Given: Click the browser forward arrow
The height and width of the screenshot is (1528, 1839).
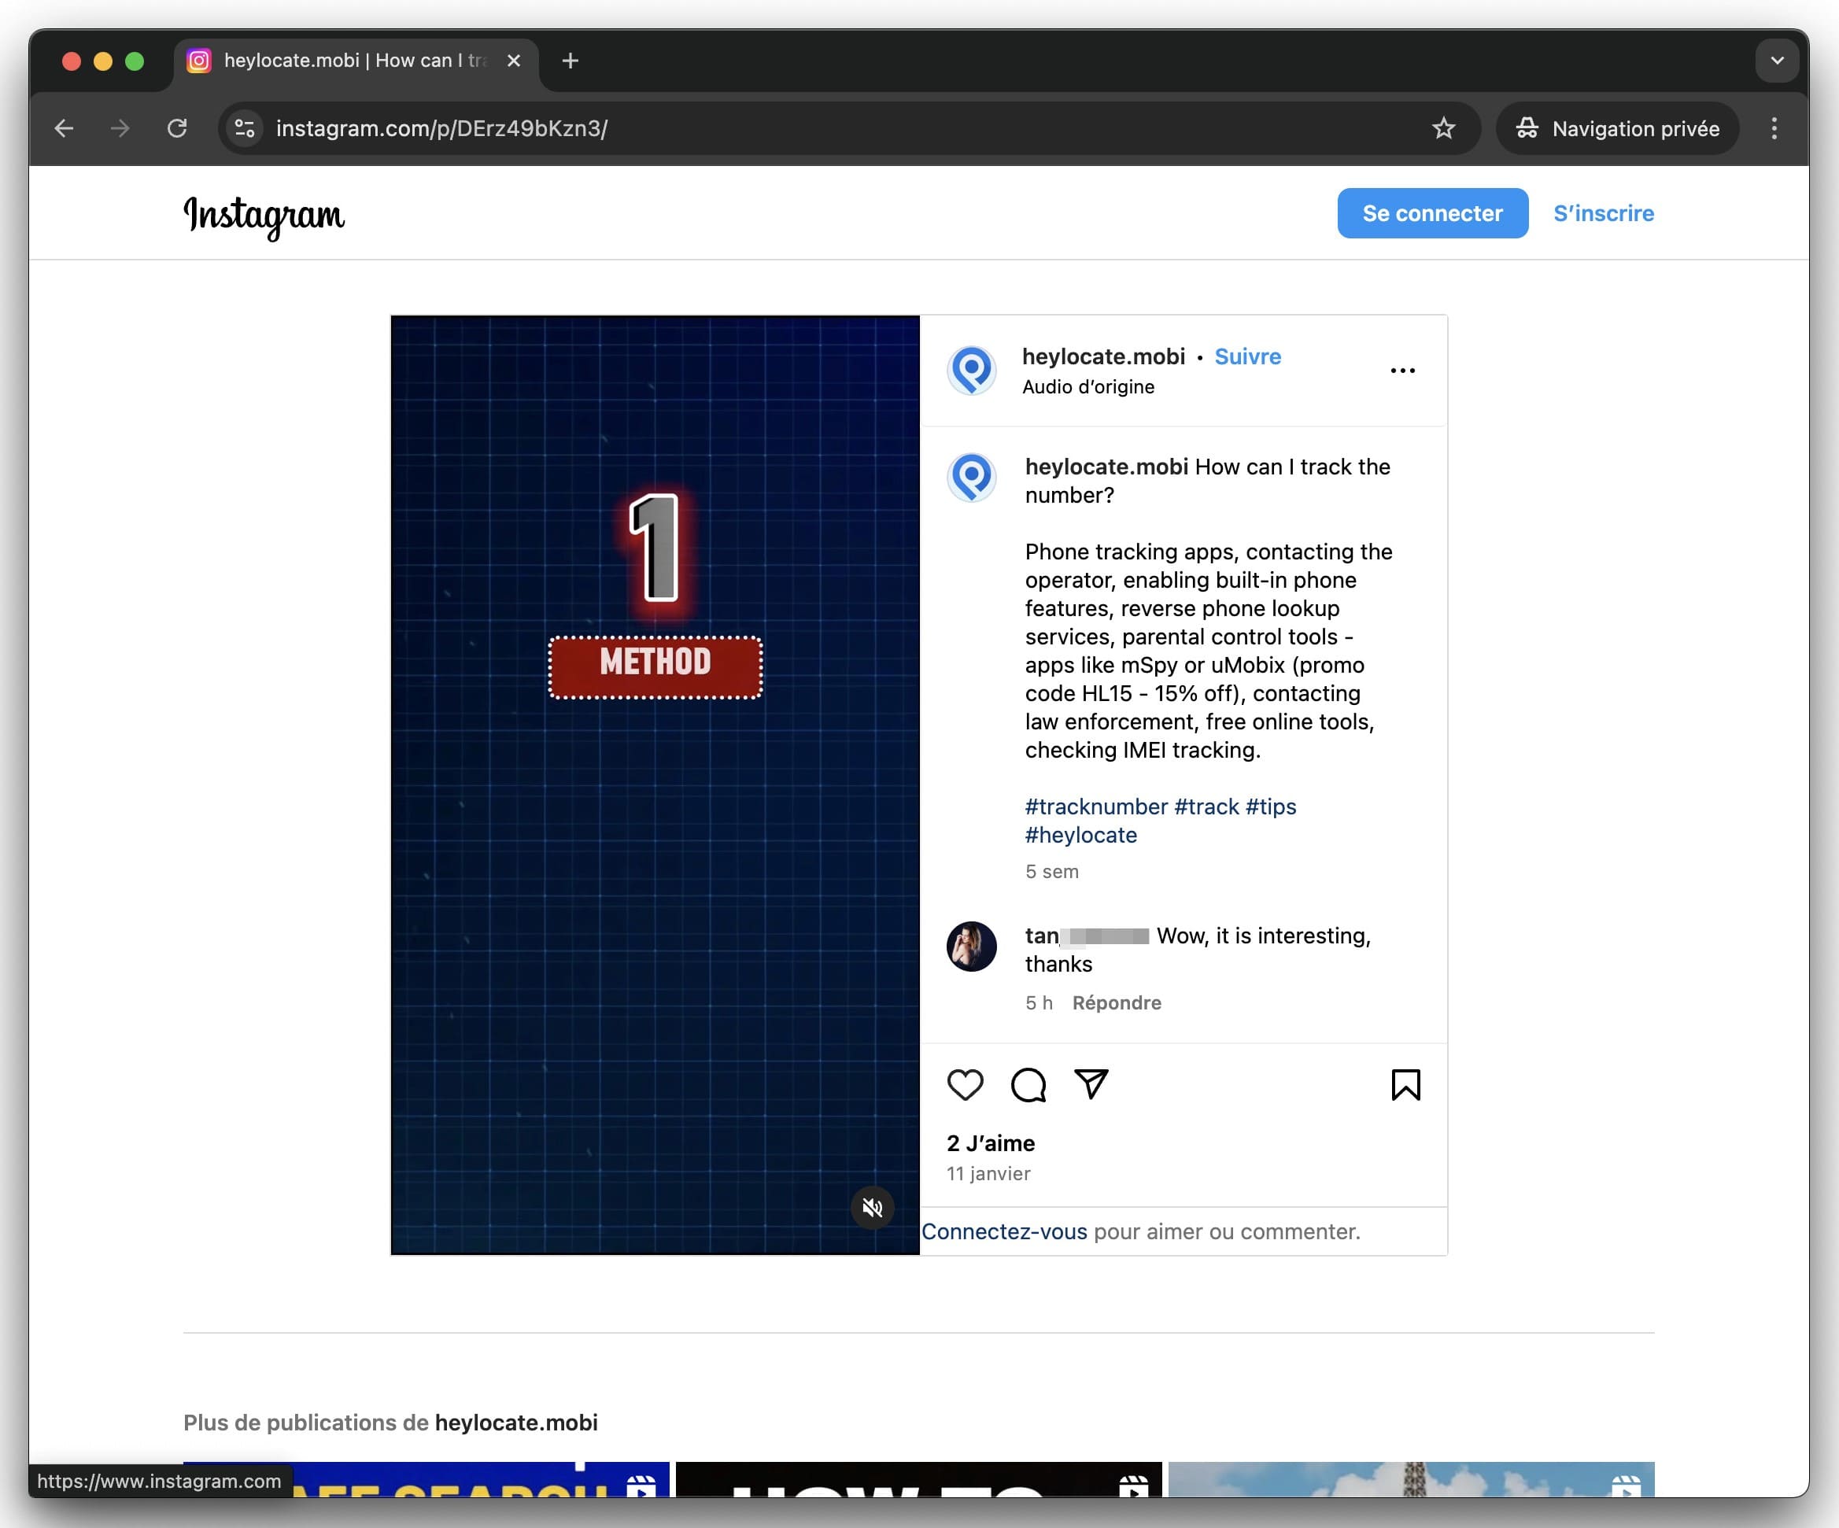Looking at the screenshot, I should (120, 129).
